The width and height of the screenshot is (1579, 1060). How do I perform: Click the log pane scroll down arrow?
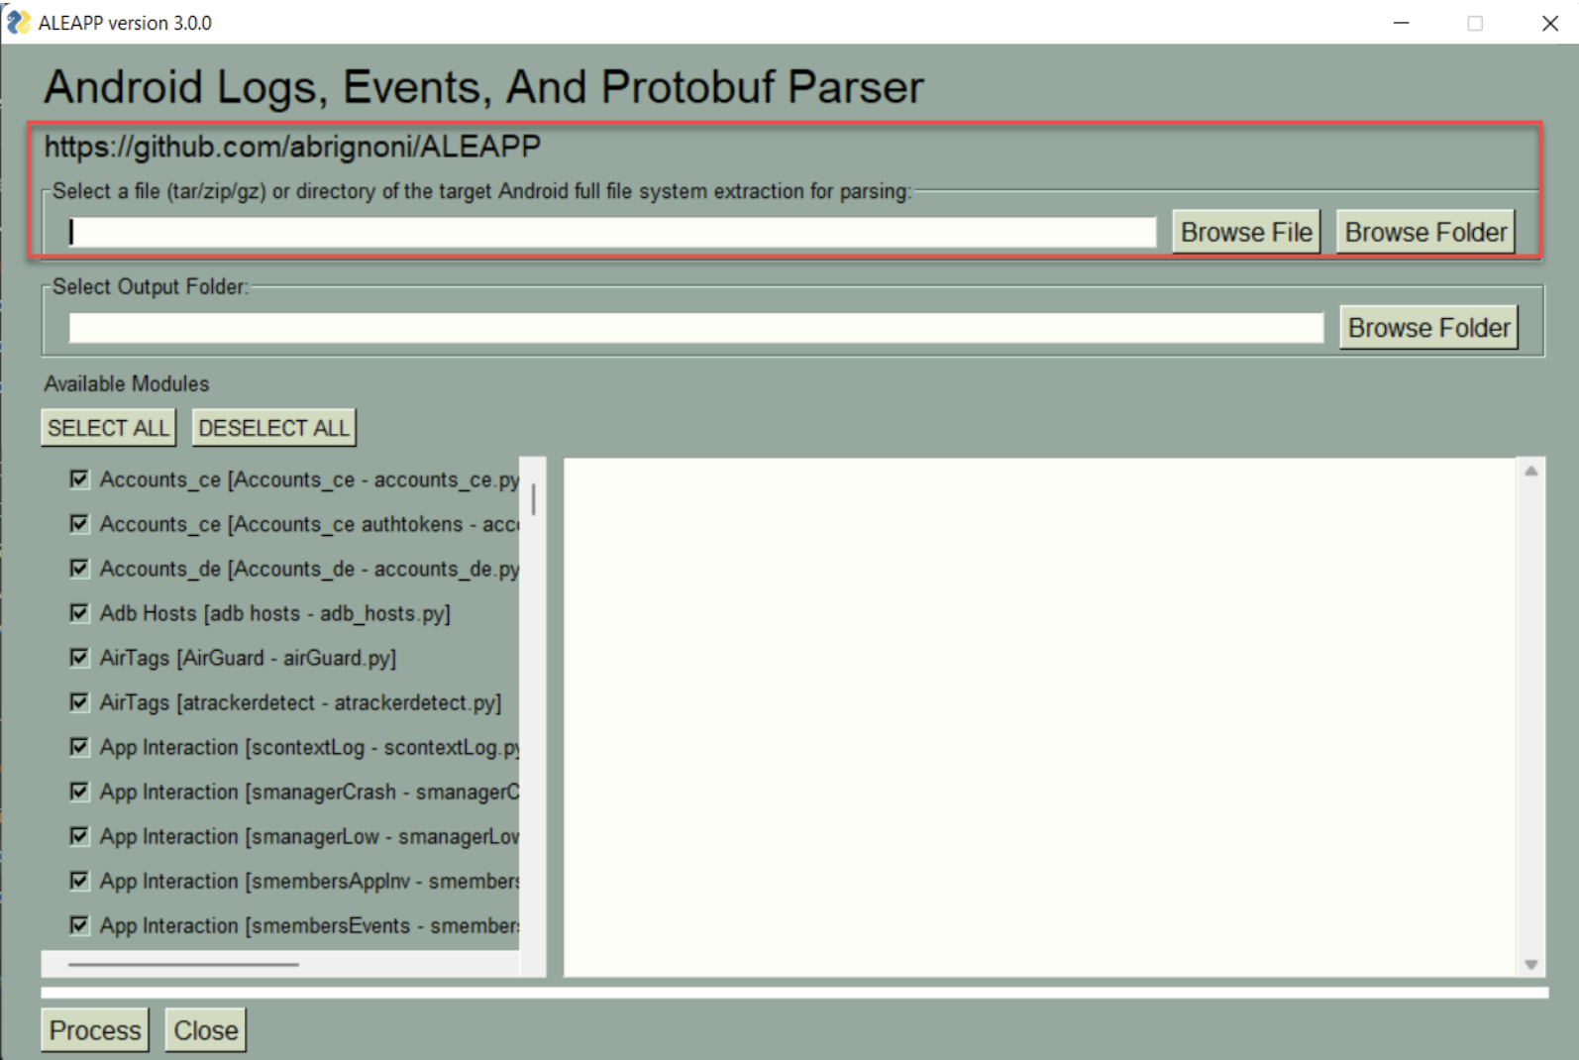point(1530,964)
